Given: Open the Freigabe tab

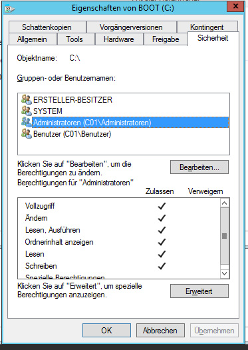Looking at the screenshot, I should [166, 39].
